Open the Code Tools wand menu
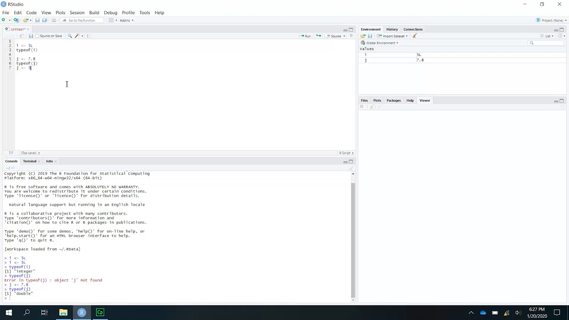 coord(78,36)
